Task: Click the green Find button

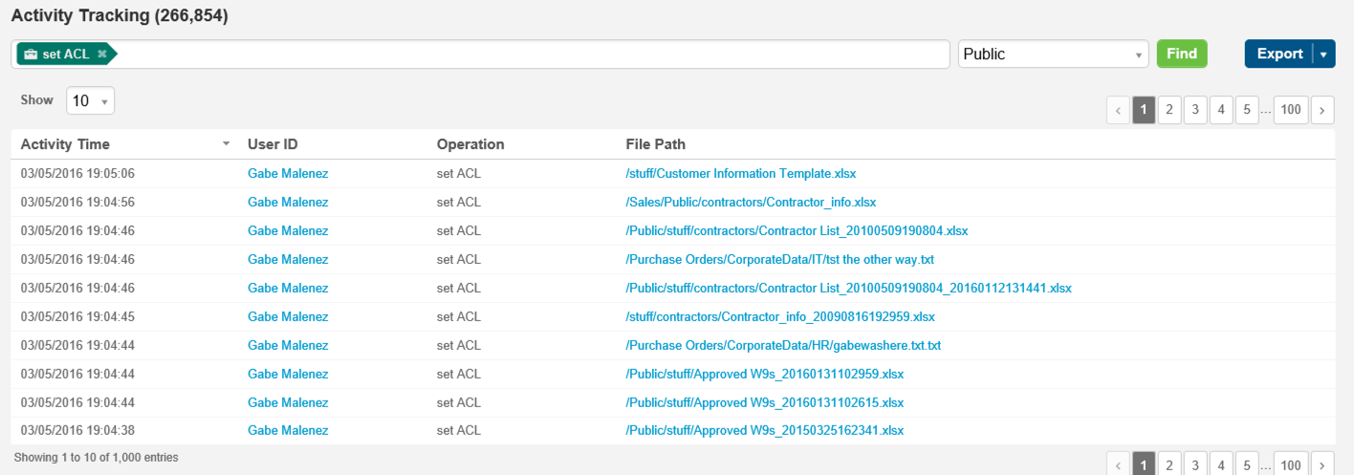Action: 1182,54
